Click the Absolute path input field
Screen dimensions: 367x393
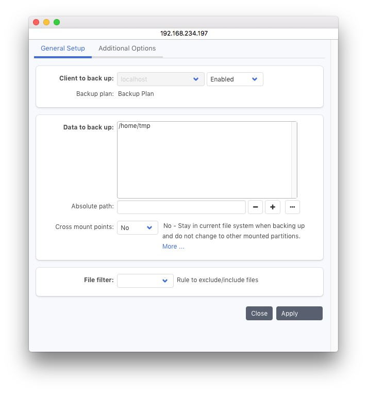coord(181,207)
